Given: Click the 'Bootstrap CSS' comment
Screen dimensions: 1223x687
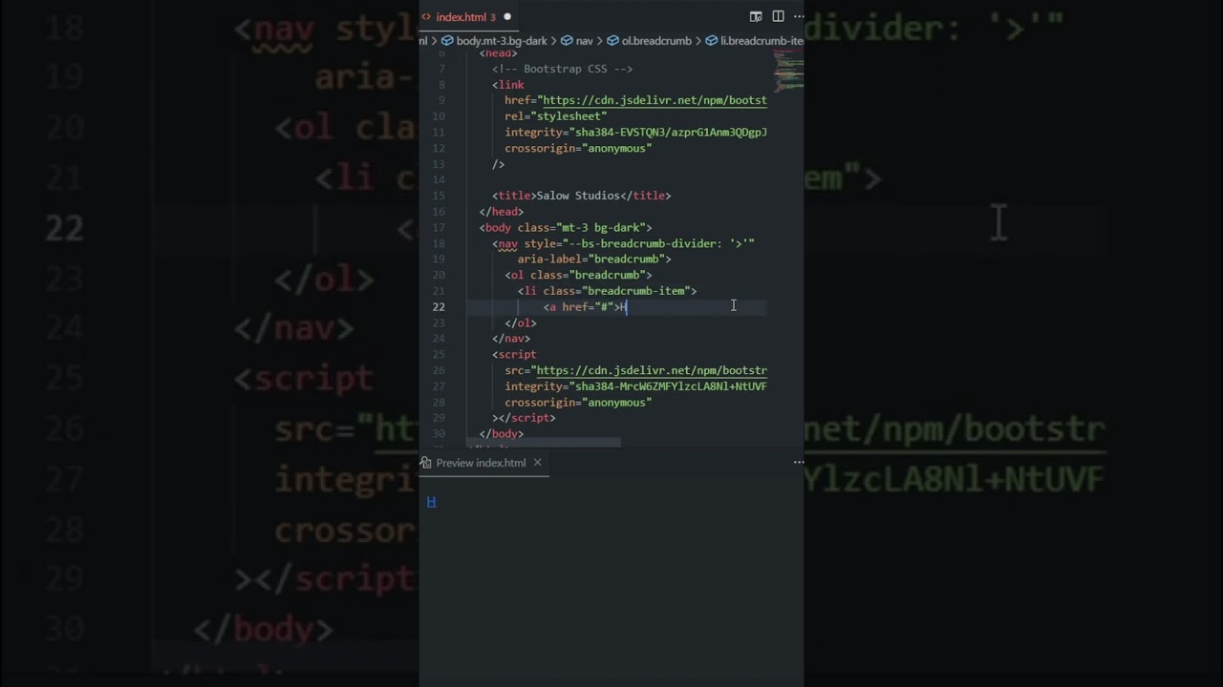Looking at the screenshot, I should point(562,69).
